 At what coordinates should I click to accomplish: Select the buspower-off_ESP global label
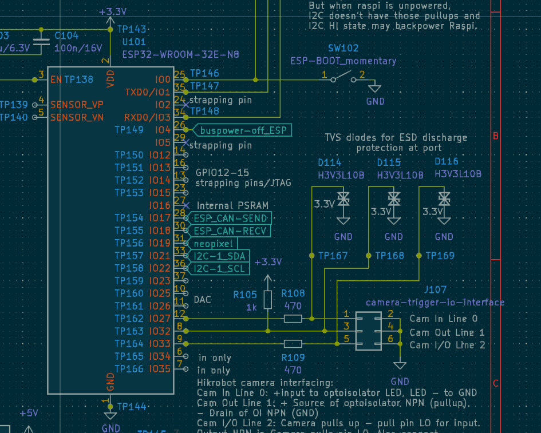[x=243, y=130]
